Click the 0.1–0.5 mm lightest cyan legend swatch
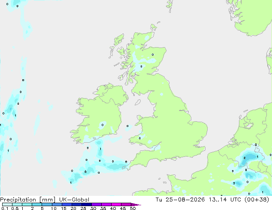Viewport: 272px width, 210px height. pyautogui.click(x=7, y=204)
